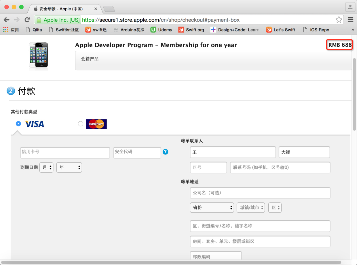Click the browser forward arrow
Image resolution: width=357 pixels, height=265 pixels.
[x=17, y=20]
